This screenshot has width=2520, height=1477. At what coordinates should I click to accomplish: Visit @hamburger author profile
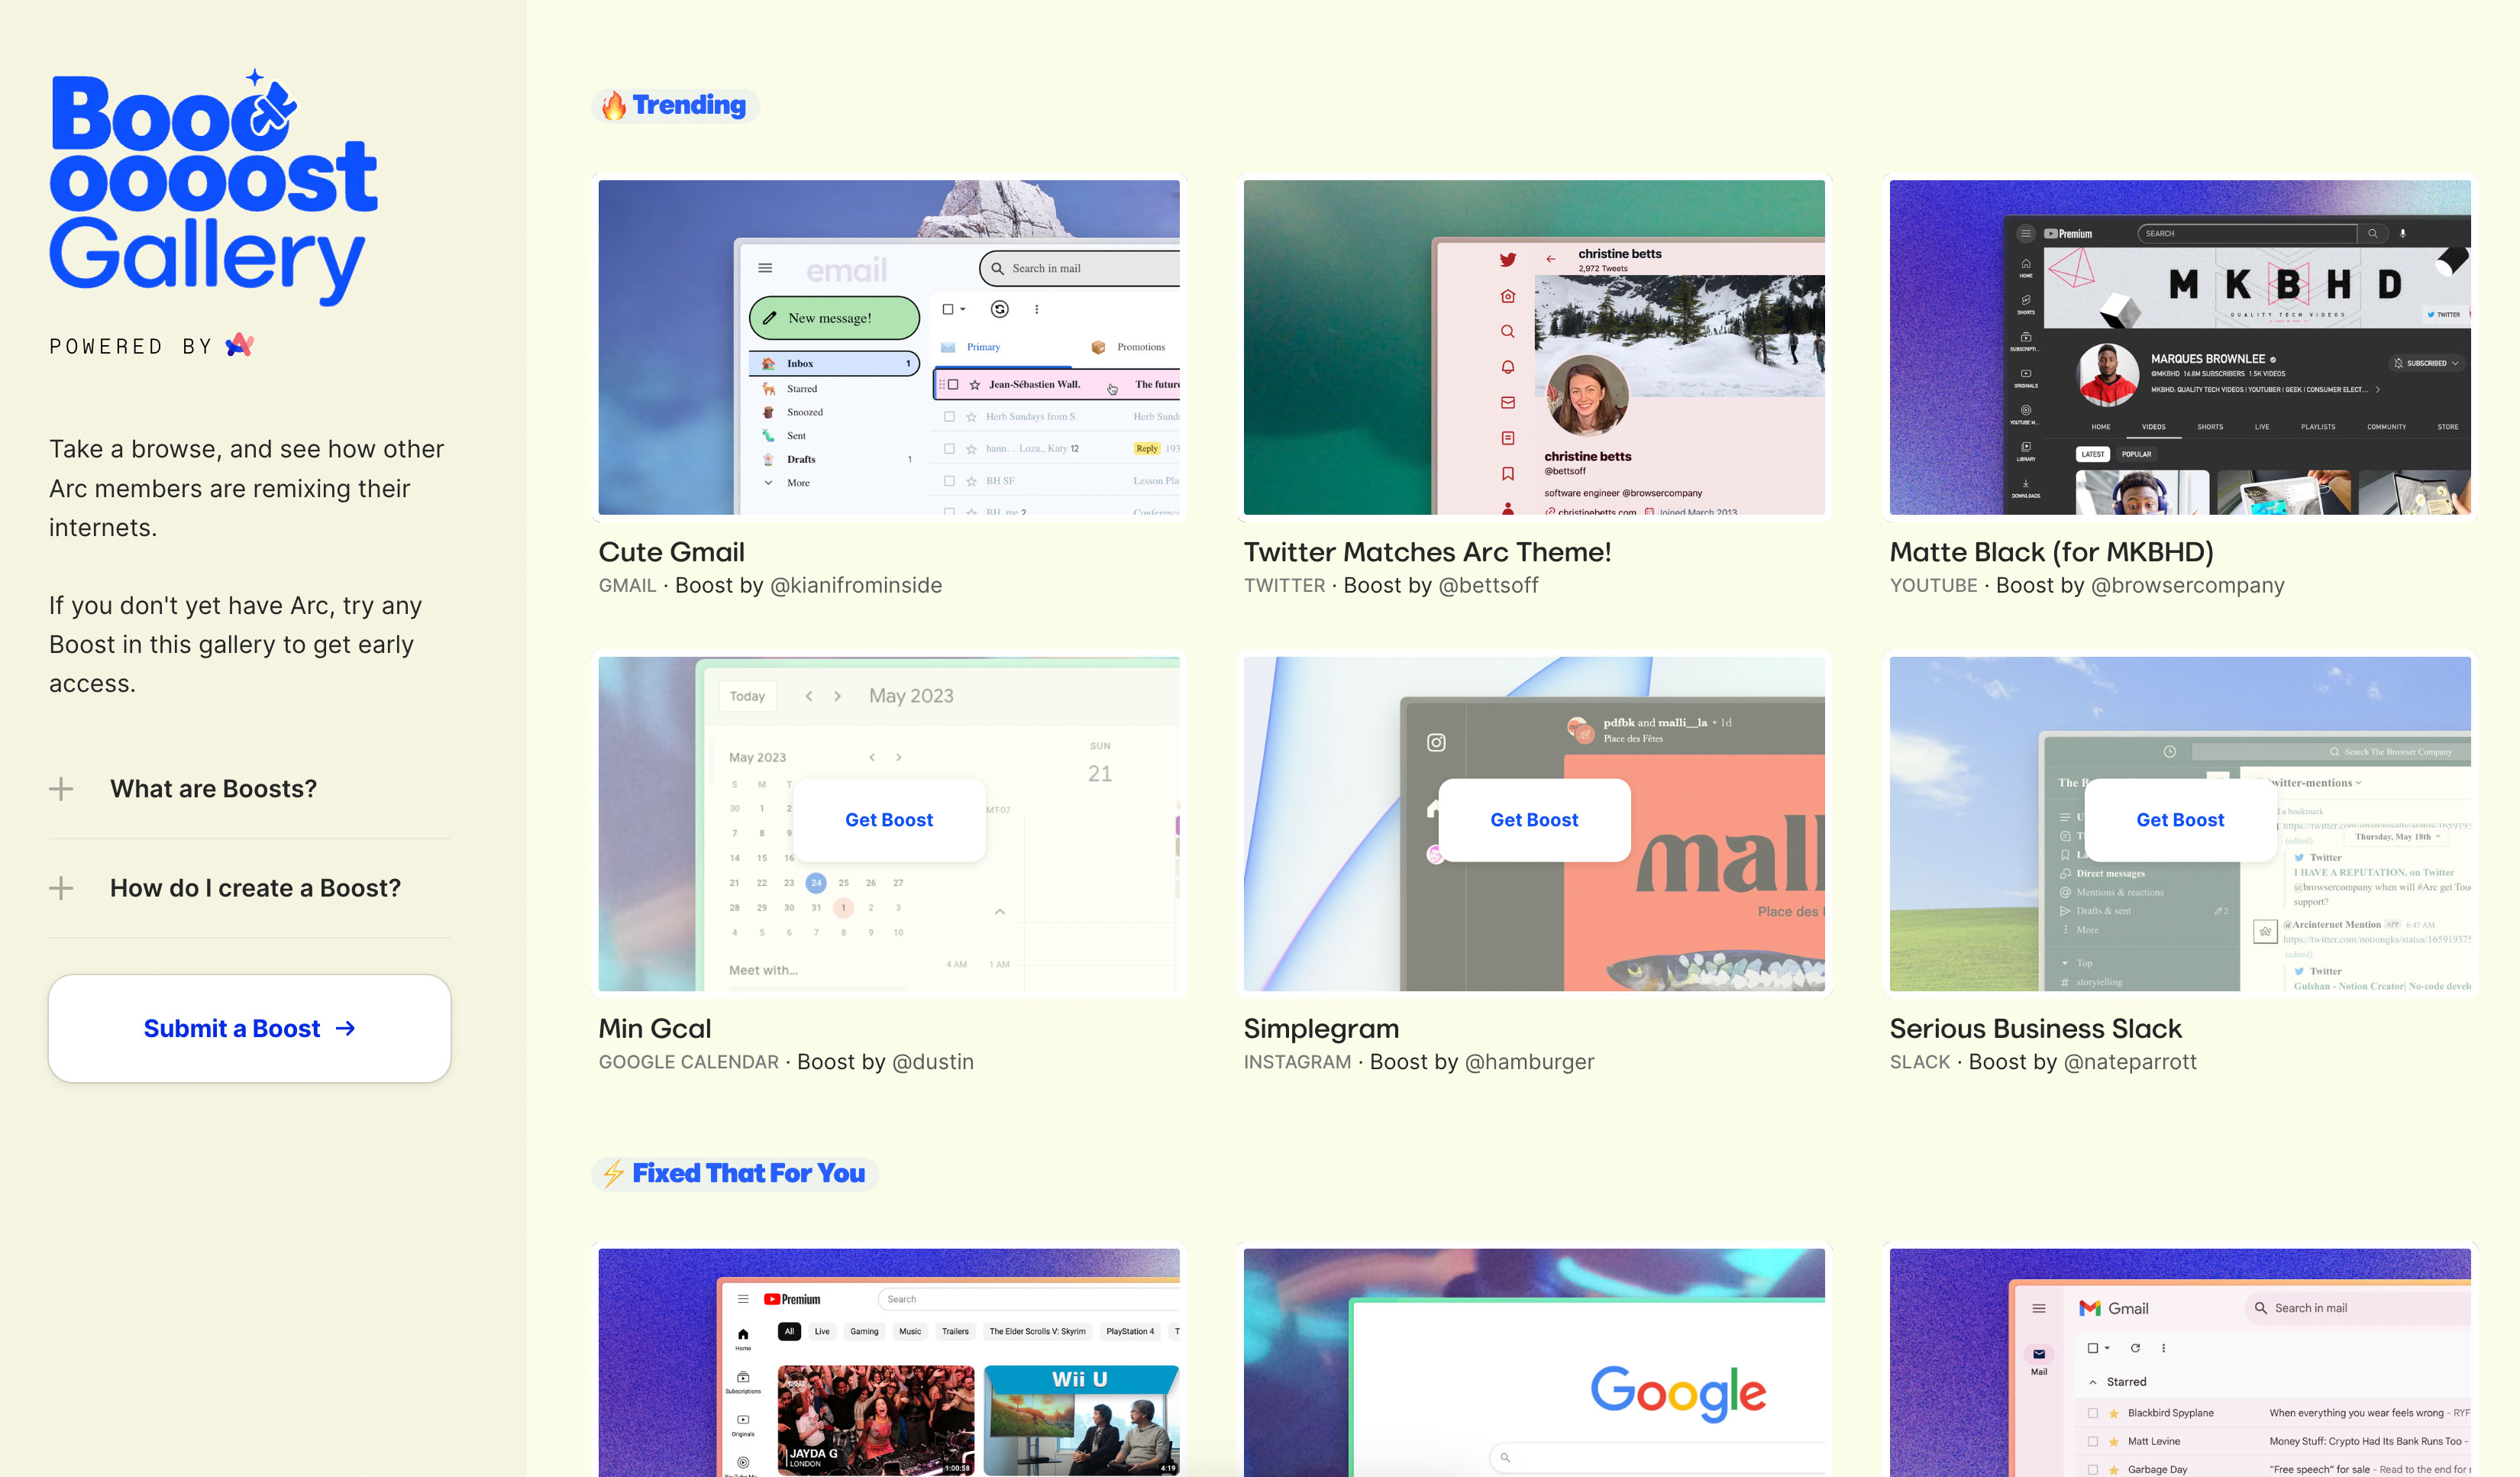coord(1529,1062)
